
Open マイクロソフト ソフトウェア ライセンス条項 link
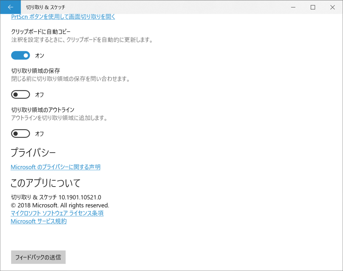click(57, 213)
